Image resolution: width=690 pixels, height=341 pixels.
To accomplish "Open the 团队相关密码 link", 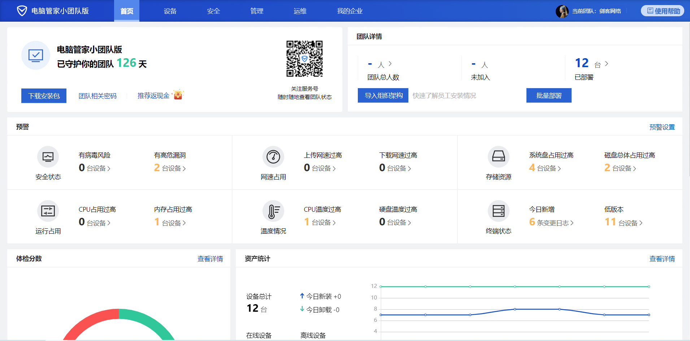I will pyautogui.click(x=97, y=96).
